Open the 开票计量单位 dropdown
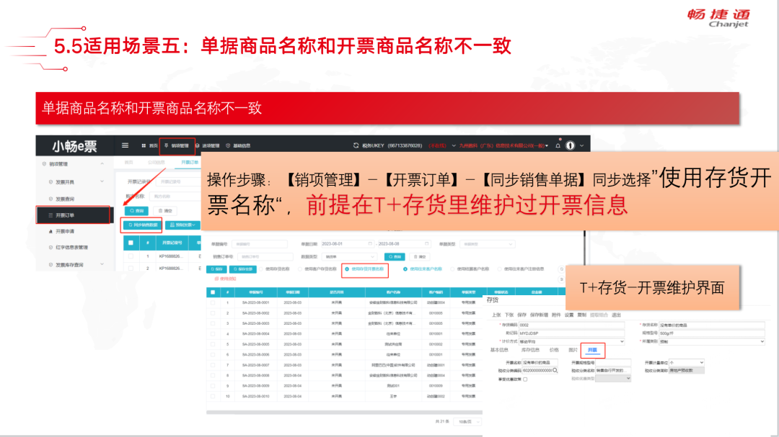779x437 pixels. (687, 363)
